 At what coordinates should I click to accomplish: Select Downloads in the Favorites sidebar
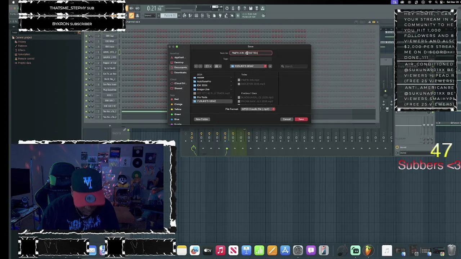(x=179, y=73)
